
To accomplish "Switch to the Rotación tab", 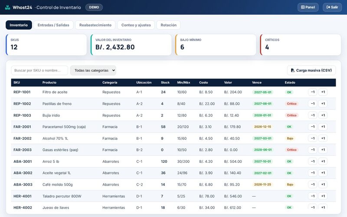I will click(168, 25).
